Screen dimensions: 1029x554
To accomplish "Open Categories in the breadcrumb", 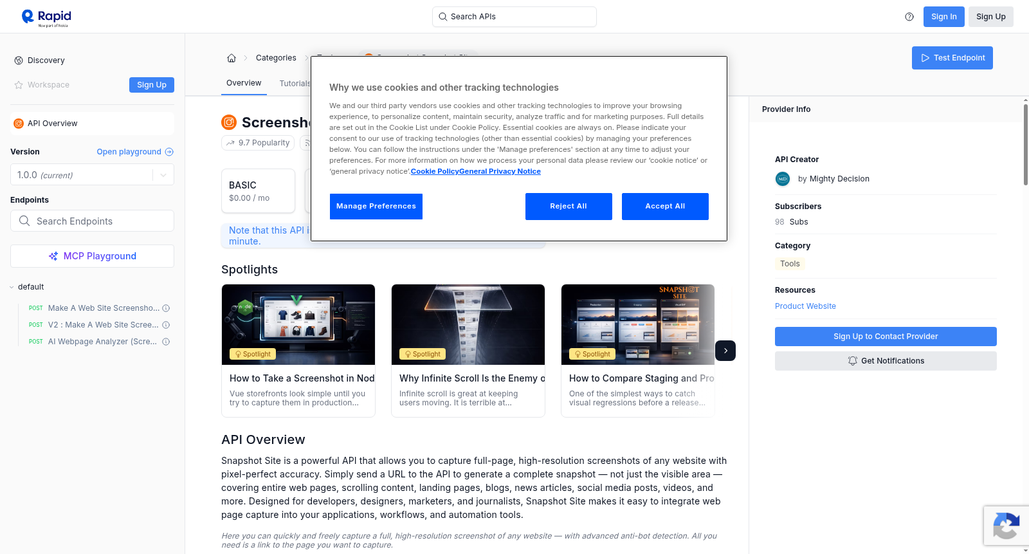I will [x=276, y=58].
